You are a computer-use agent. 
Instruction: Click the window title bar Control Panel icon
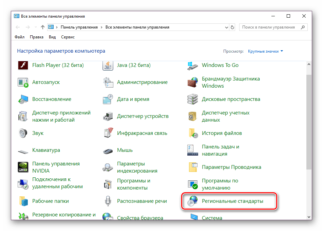[x=17, y=16]
